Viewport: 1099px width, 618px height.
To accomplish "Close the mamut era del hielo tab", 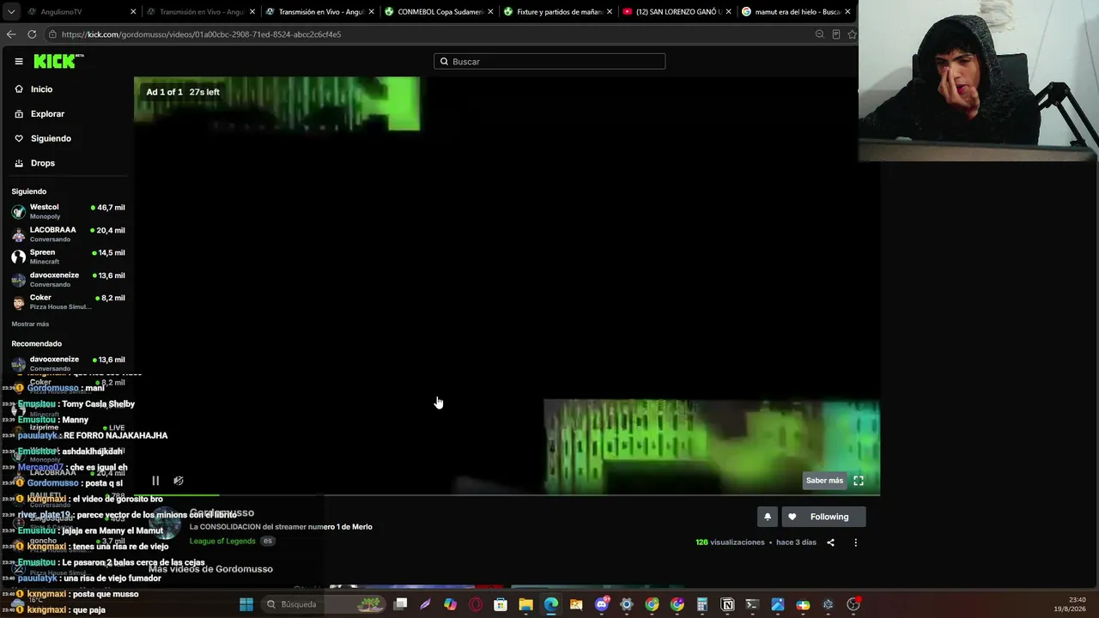I will click(x=847, y=12).
